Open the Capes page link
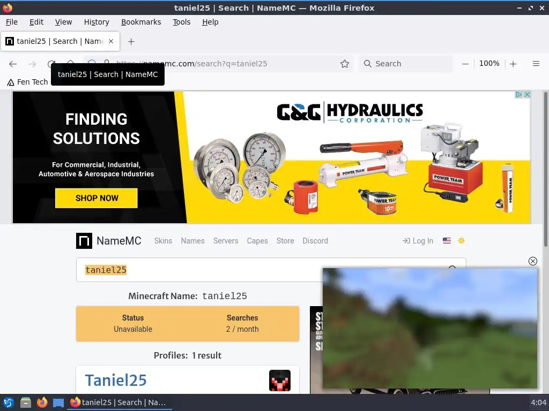 click(x=257, y=241)
